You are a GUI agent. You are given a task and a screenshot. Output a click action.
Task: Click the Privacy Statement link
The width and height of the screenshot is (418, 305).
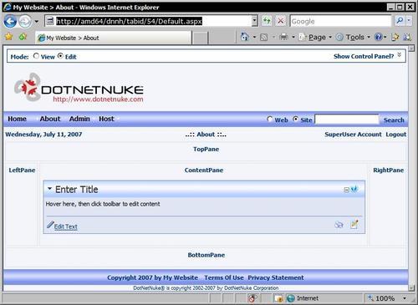[276, 277]
